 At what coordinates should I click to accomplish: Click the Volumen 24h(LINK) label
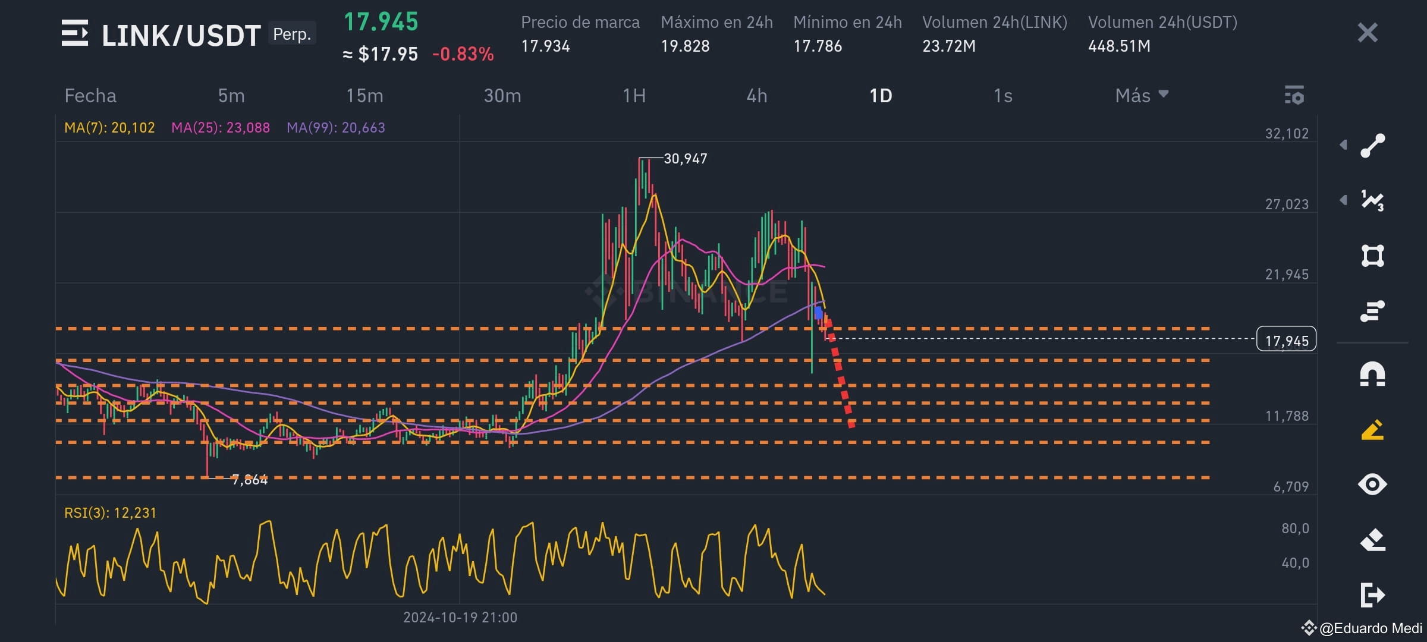pos(995,23)
